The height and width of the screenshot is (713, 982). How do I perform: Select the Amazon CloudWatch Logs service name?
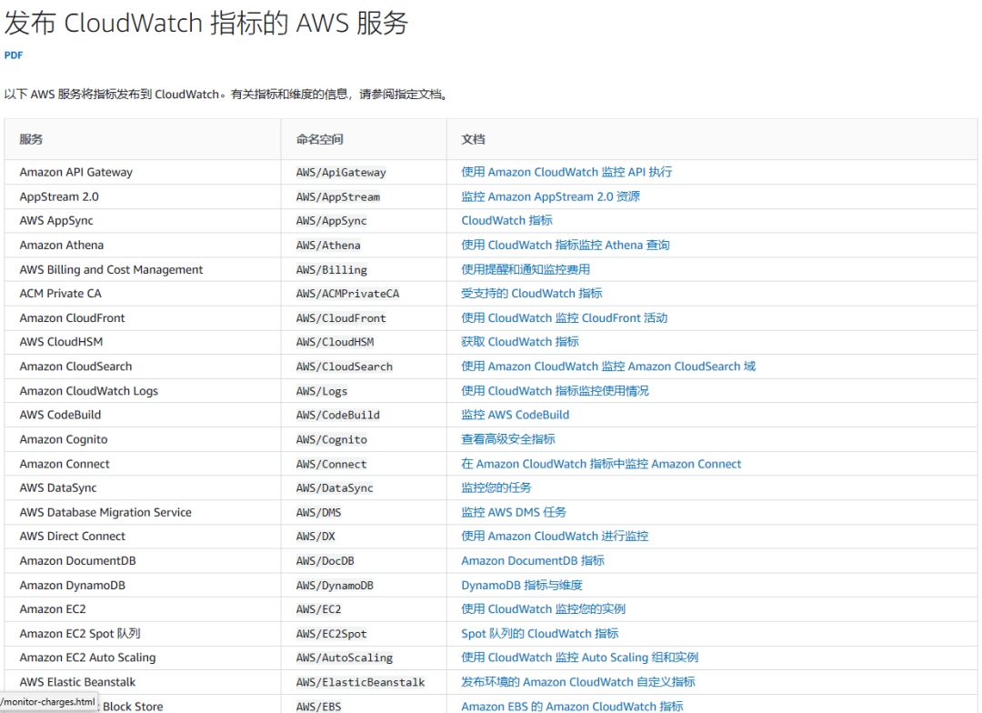click(x=88, y=391)
